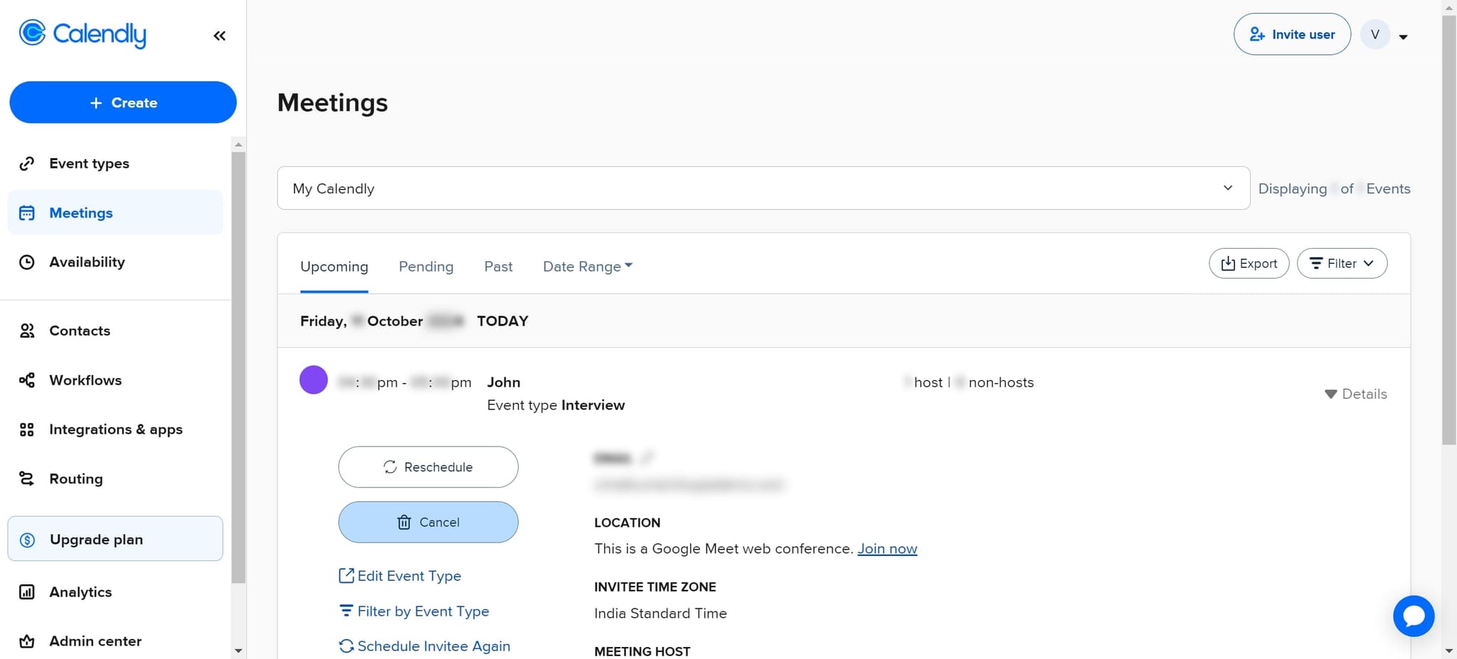The width and height of the screenshot is (1457, 659).
Task: Open Integrations & apps
Action: coord(115,429)
